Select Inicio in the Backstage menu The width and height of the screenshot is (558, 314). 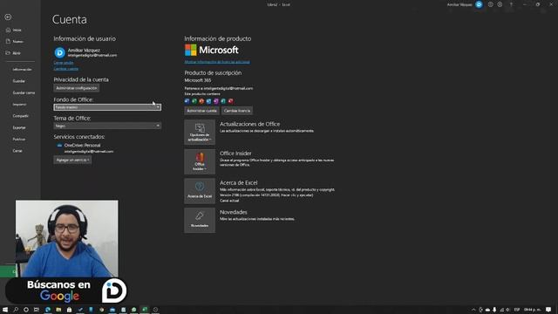(17, 31)
